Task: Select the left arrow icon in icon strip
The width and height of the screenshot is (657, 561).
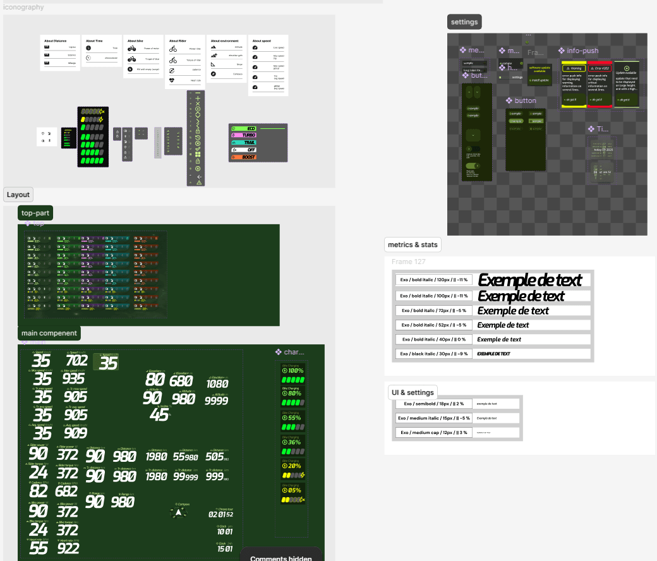Action: [x=200, y=177]
